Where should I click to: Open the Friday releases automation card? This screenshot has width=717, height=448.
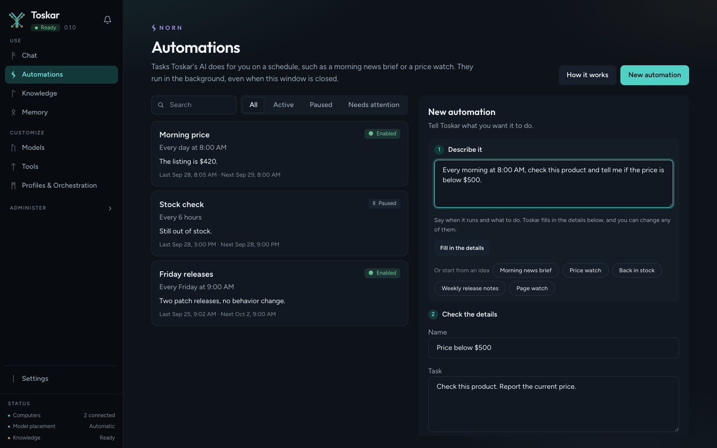[280, 293]
